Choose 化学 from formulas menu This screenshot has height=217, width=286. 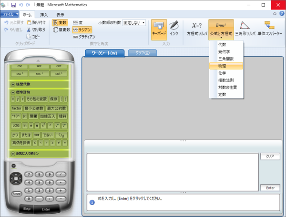226,73
